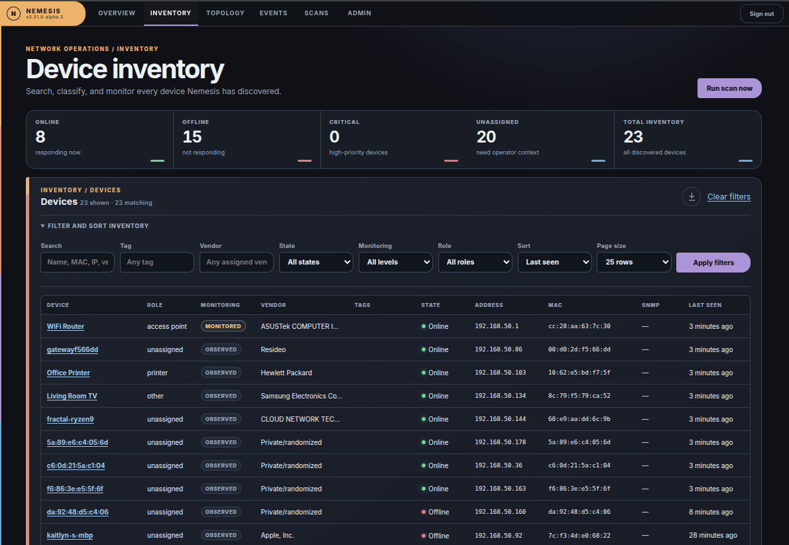Open the All states dropdown
The height and width of the screenshot is (545, 789).
[316, 262]
